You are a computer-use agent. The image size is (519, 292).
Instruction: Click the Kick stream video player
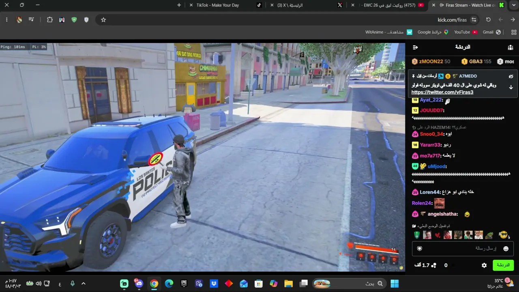click(x=202, y=157)
